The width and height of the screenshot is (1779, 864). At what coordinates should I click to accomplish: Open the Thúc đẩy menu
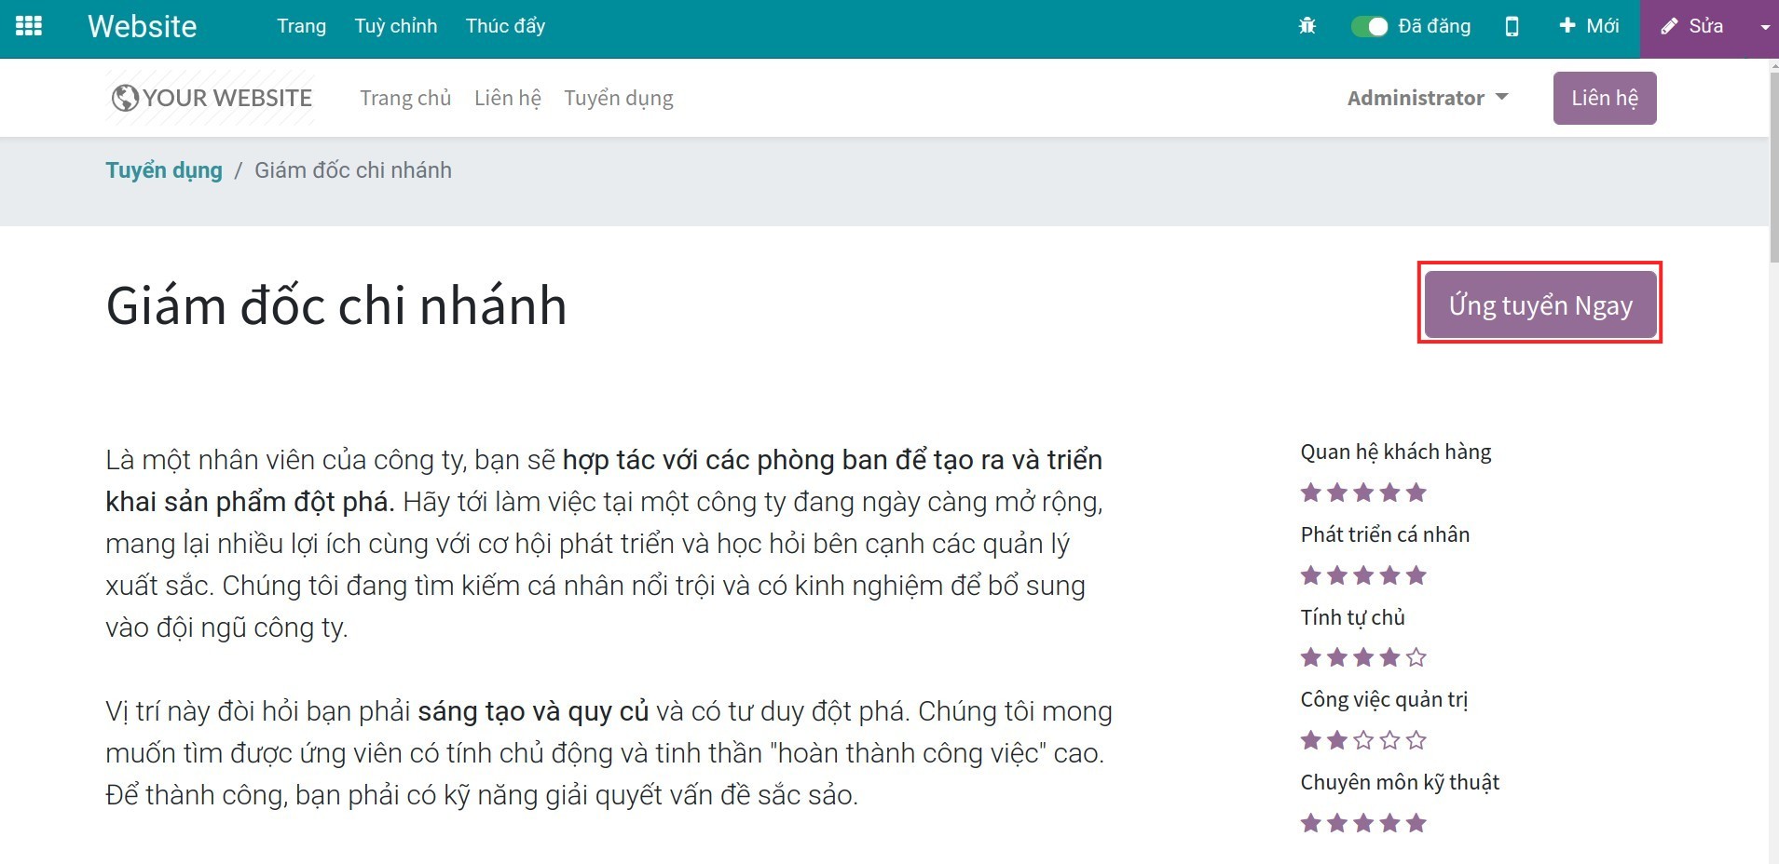pos(505,26)
